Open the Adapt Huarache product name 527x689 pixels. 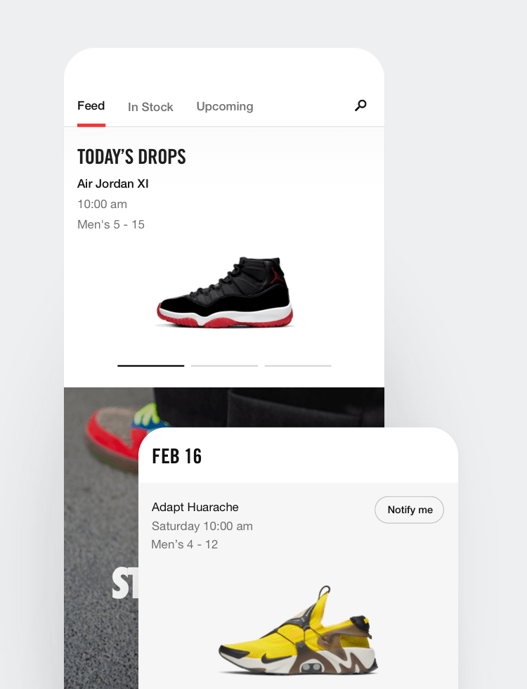point(195,507)
